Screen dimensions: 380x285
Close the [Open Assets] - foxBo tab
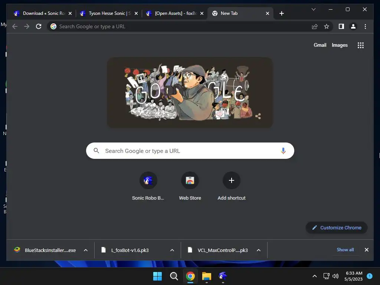tap(202, 13)
